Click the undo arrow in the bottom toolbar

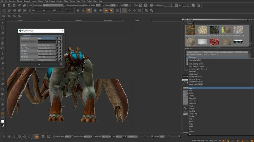4,136
